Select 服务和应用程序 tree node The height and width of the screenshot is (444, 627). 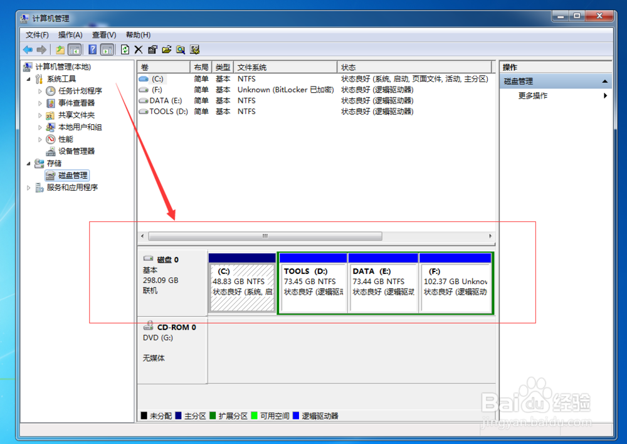tap(72, 188)
